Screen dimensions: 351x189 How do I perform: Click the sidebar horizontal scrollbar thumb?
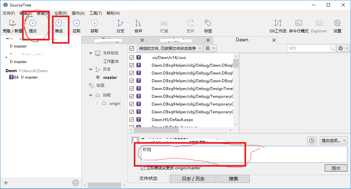(104, 185)
